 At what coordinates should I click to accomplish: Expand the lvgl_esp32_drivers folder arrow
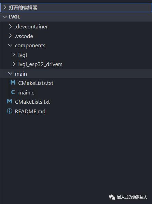[x=14, y=64]
